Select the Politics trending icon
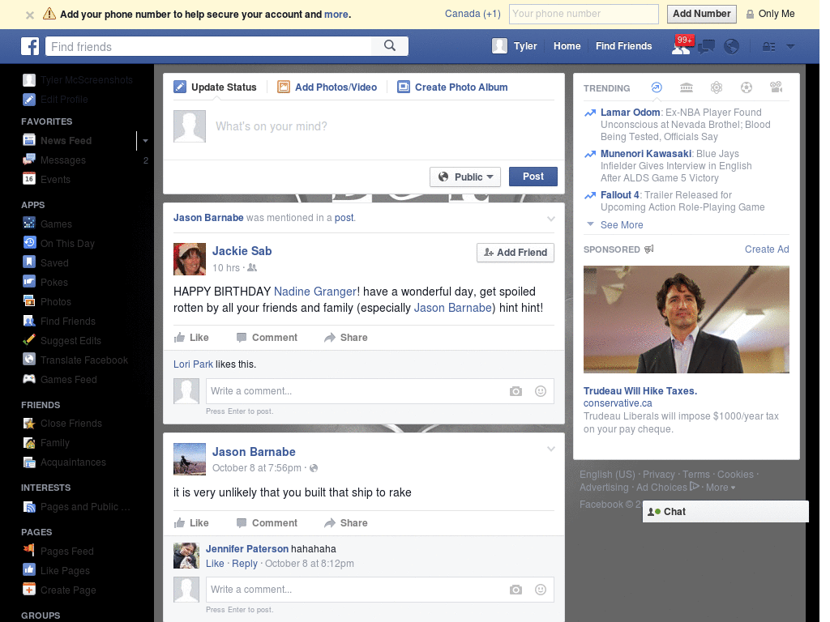This screenshot has height=622, width=830. pos(687,87)
